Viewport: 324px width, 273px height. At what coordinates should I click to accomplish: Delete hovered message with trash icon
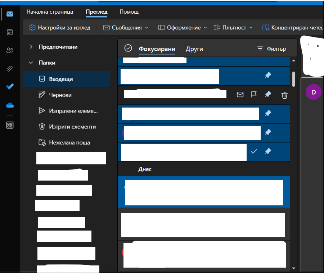coord(284,95)
